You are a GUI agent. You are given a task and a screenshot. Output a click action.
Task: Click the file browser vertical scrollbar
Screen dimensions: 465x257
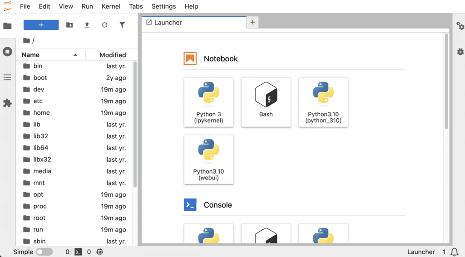pos(135,124)
